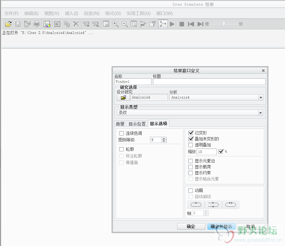Viewport: 285px width, 246px height.
Task: Open the 视图(V) menu
Action: (52, 13)
